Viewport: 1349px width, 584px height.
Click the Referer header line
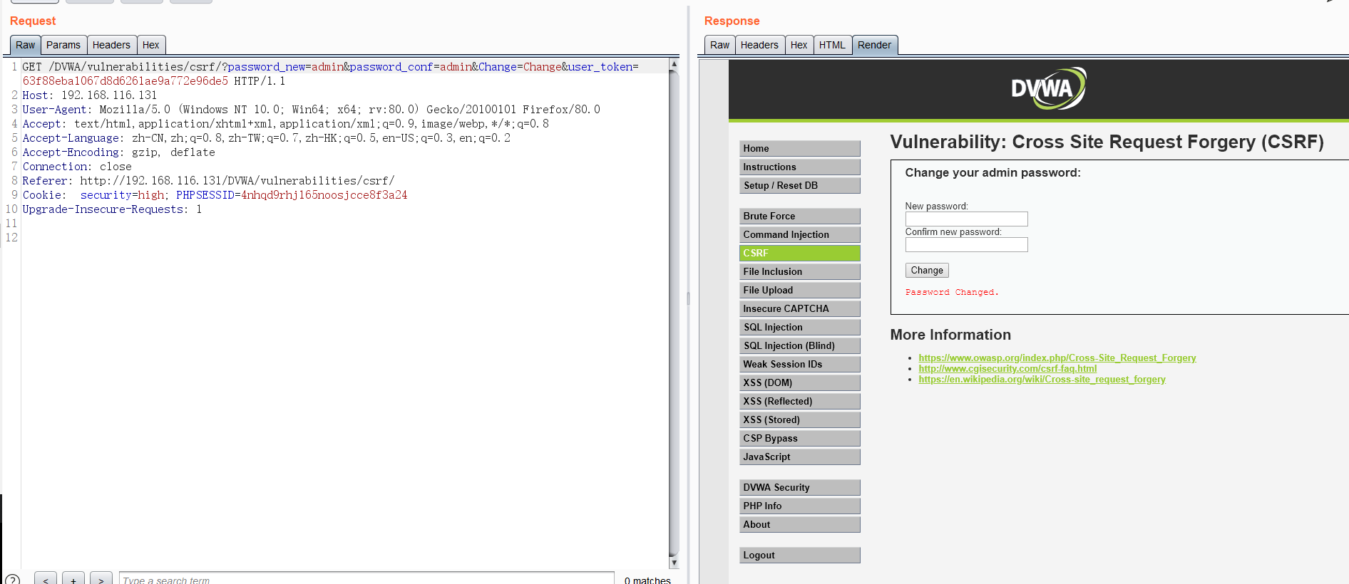point(208,181)
